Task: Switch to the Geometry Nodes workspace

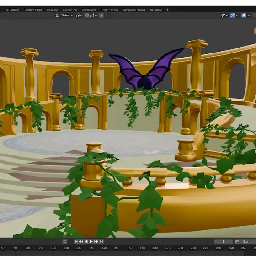Action: [134, 10]
